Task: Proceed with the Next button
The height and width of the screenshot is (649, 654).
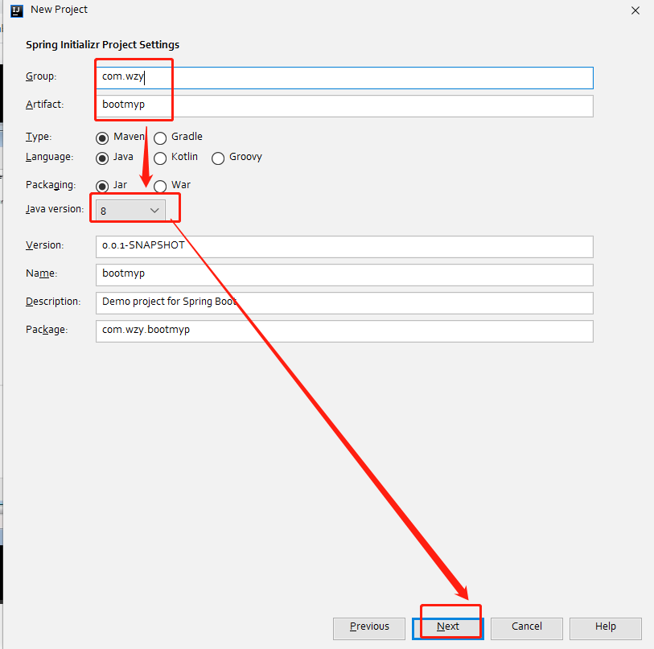Action: (x=448, y=629)
